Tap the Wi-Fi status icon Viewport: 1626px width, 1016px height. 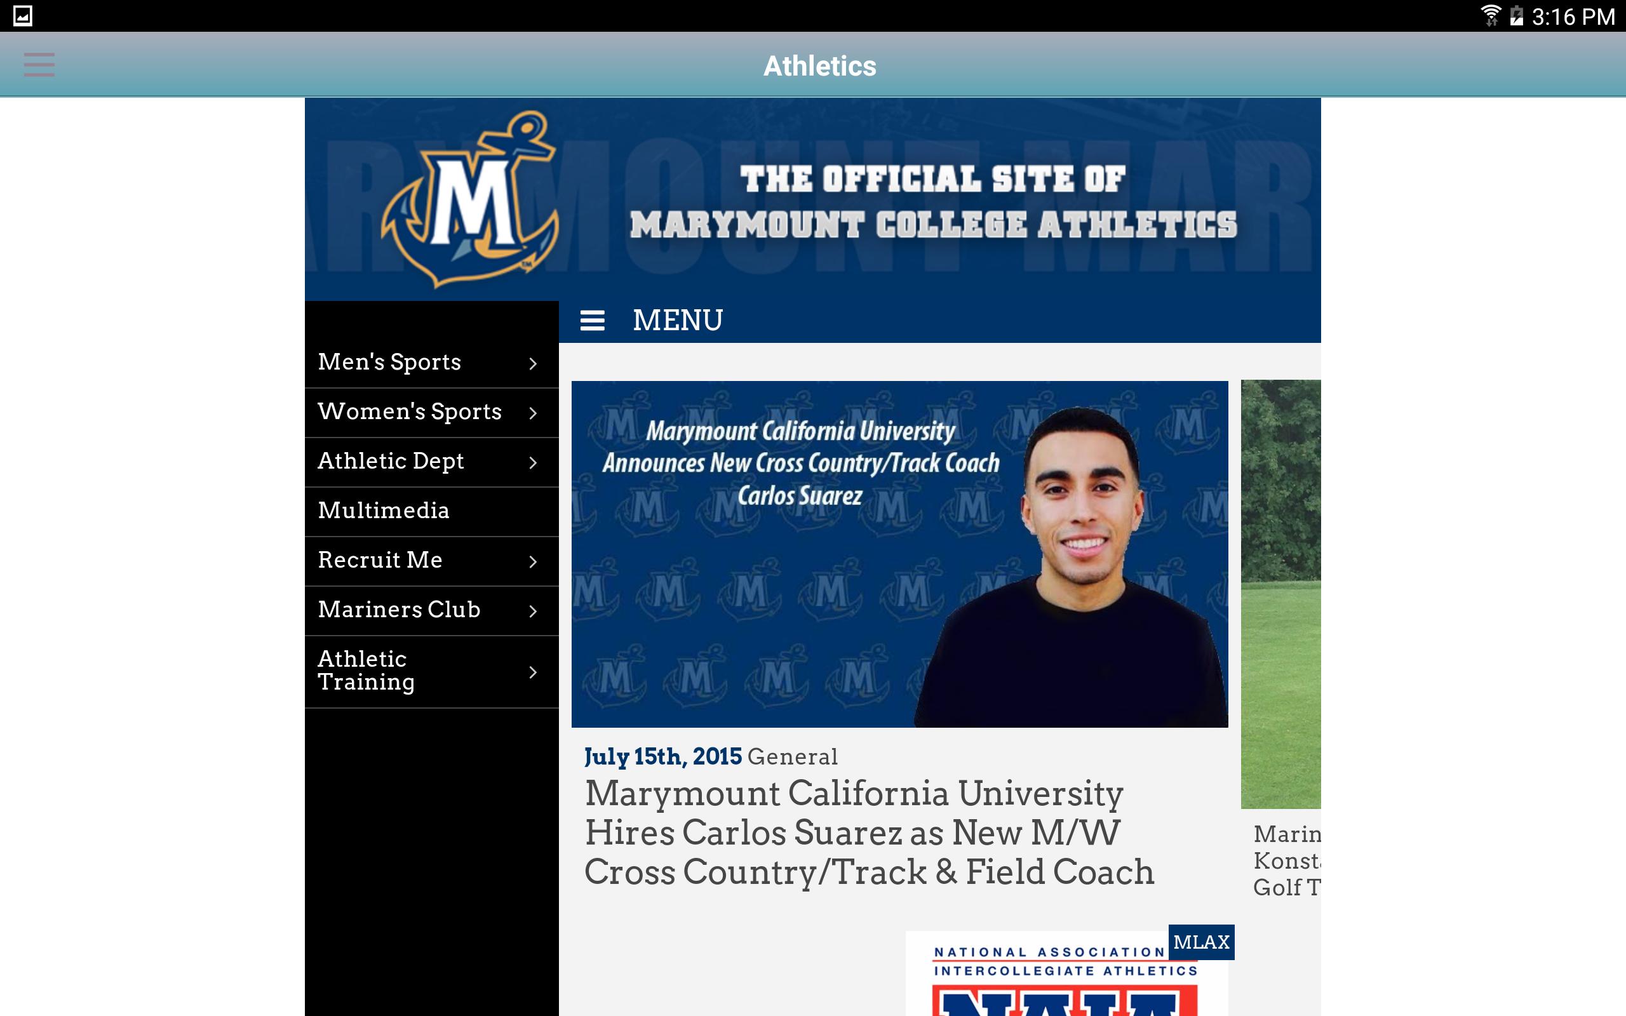pyautogui.click(x=1490, y=15)
